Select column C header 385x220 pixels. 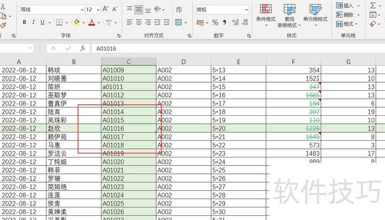pyautogui.click(x=128, y=62)
